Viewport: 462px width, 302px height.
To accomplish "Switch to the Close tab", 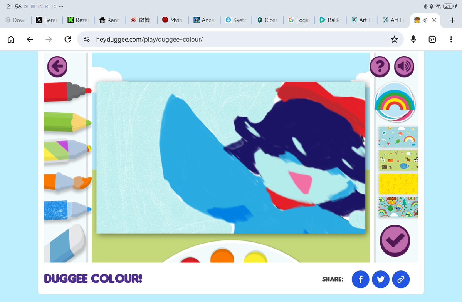I will 267,20.
